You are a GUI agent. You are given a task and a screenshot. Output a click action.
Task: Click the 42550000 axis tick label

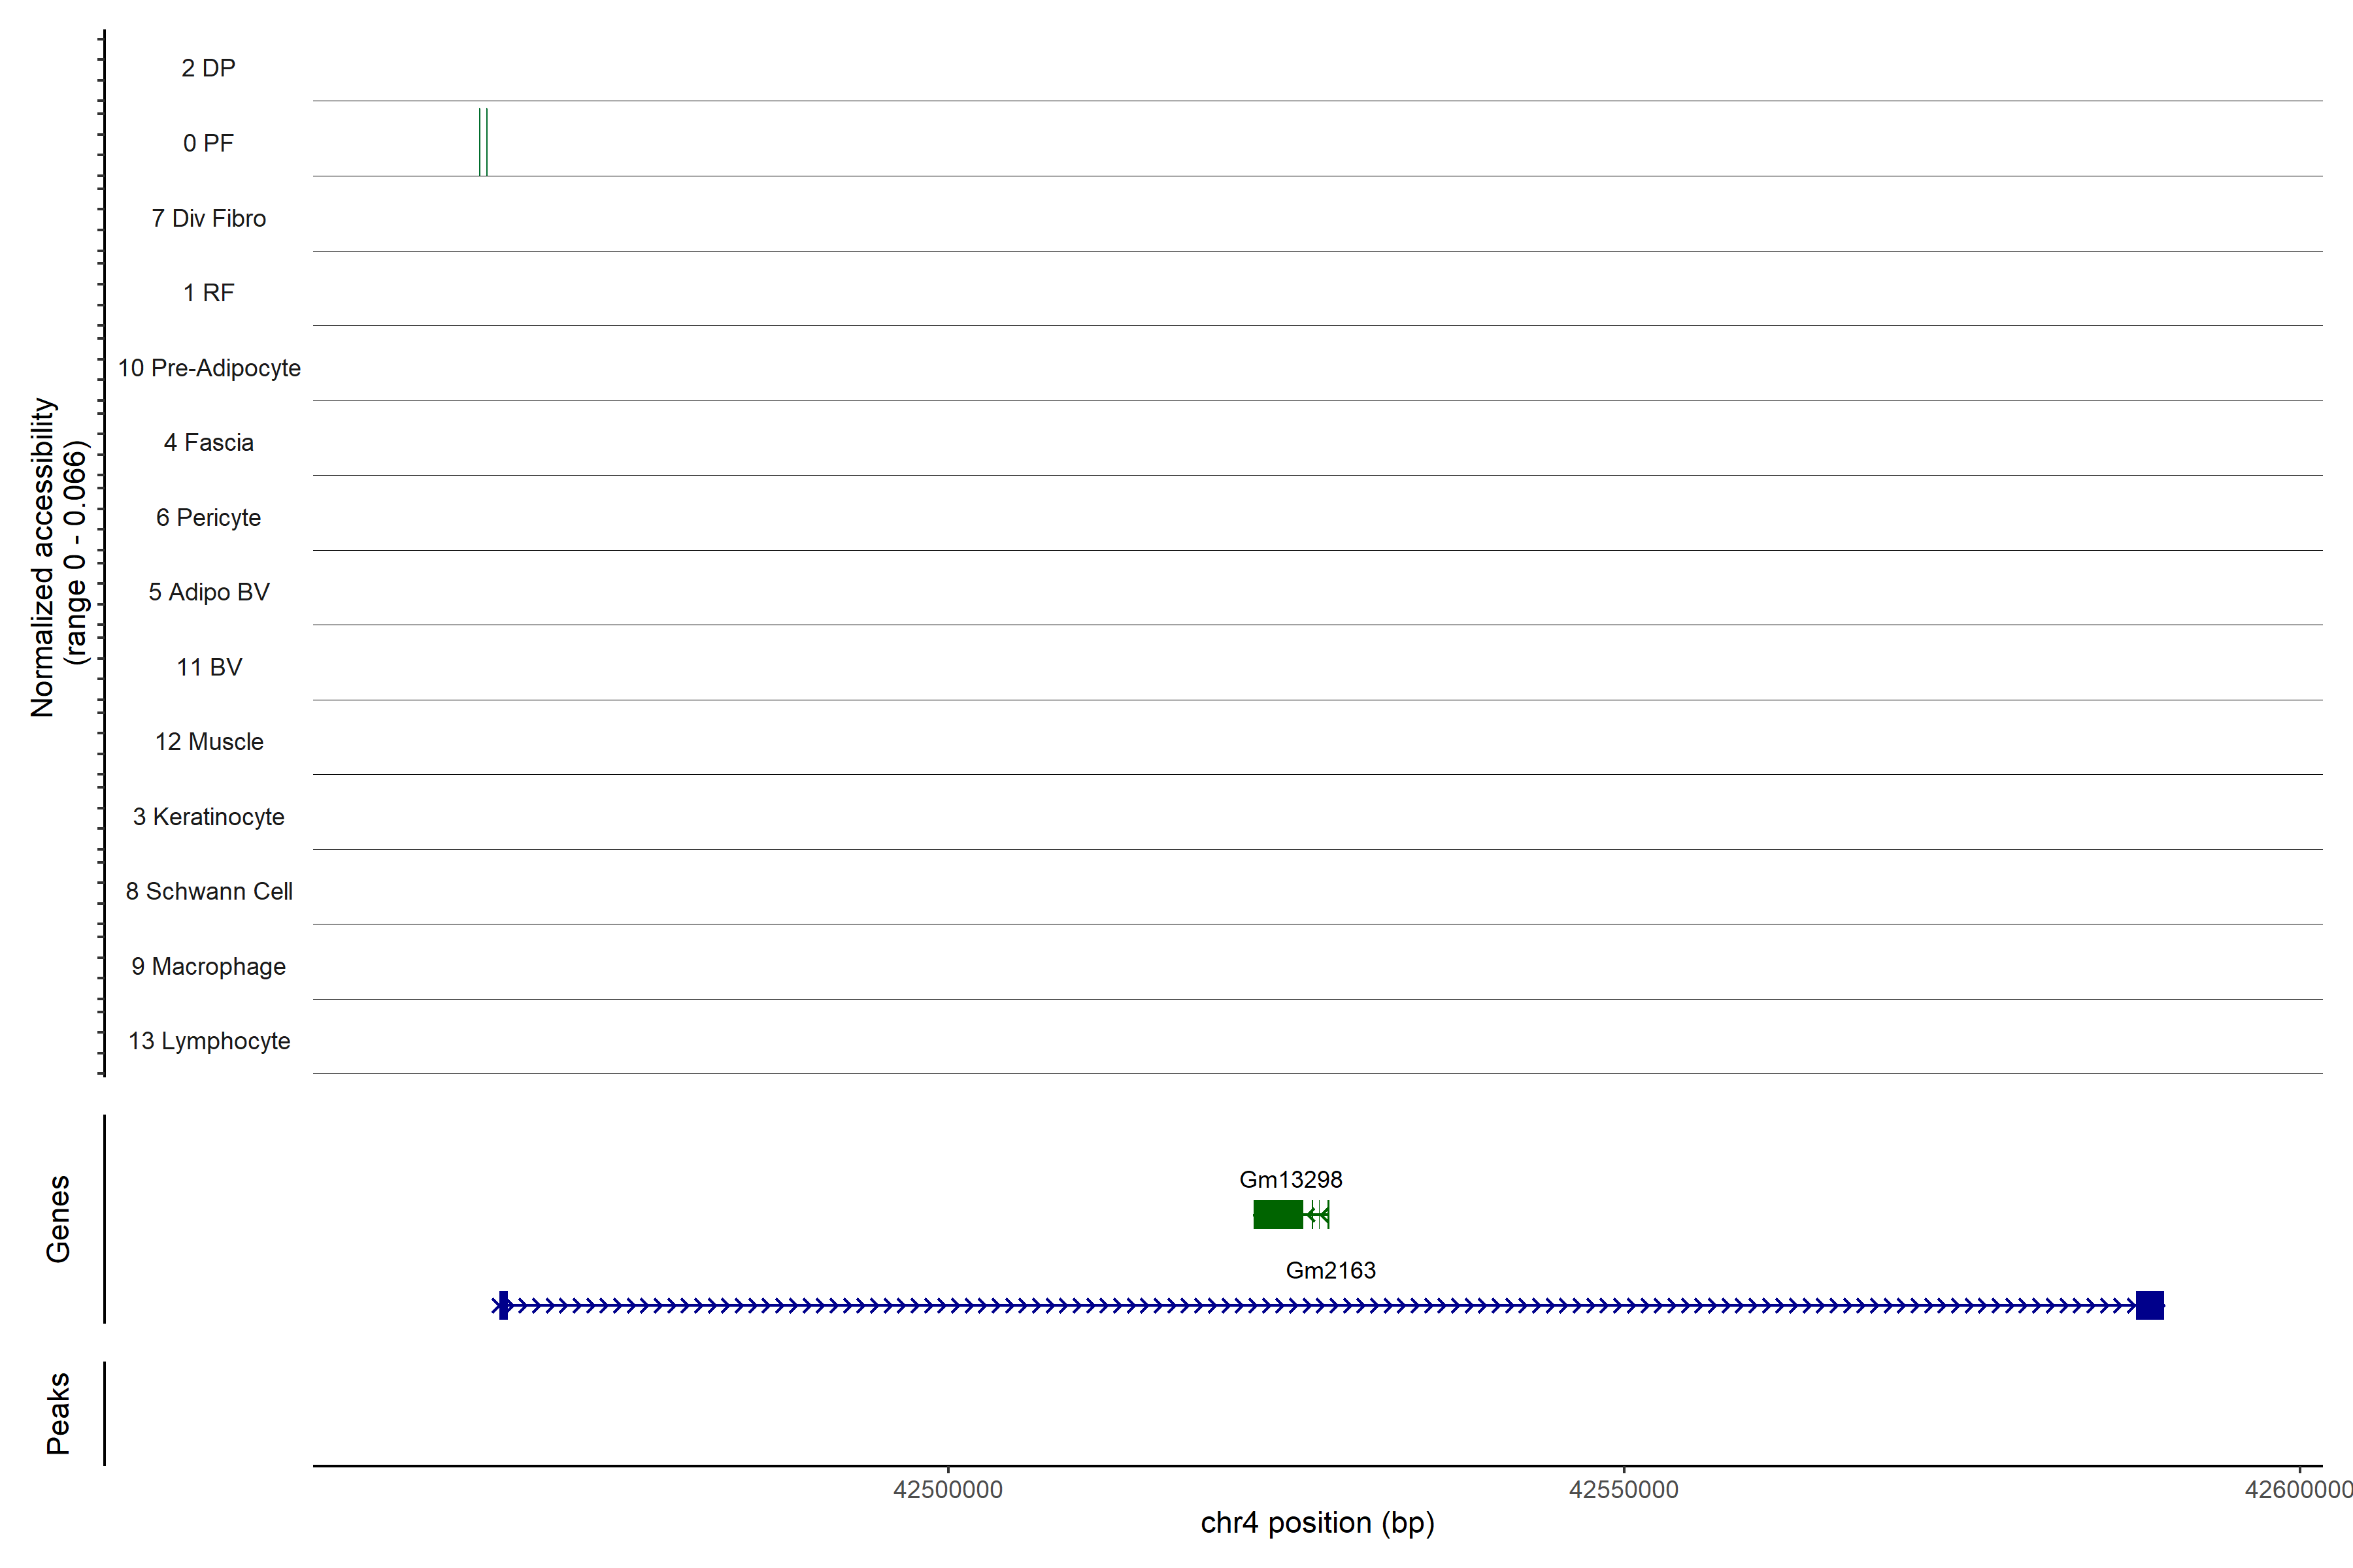1623,1490
